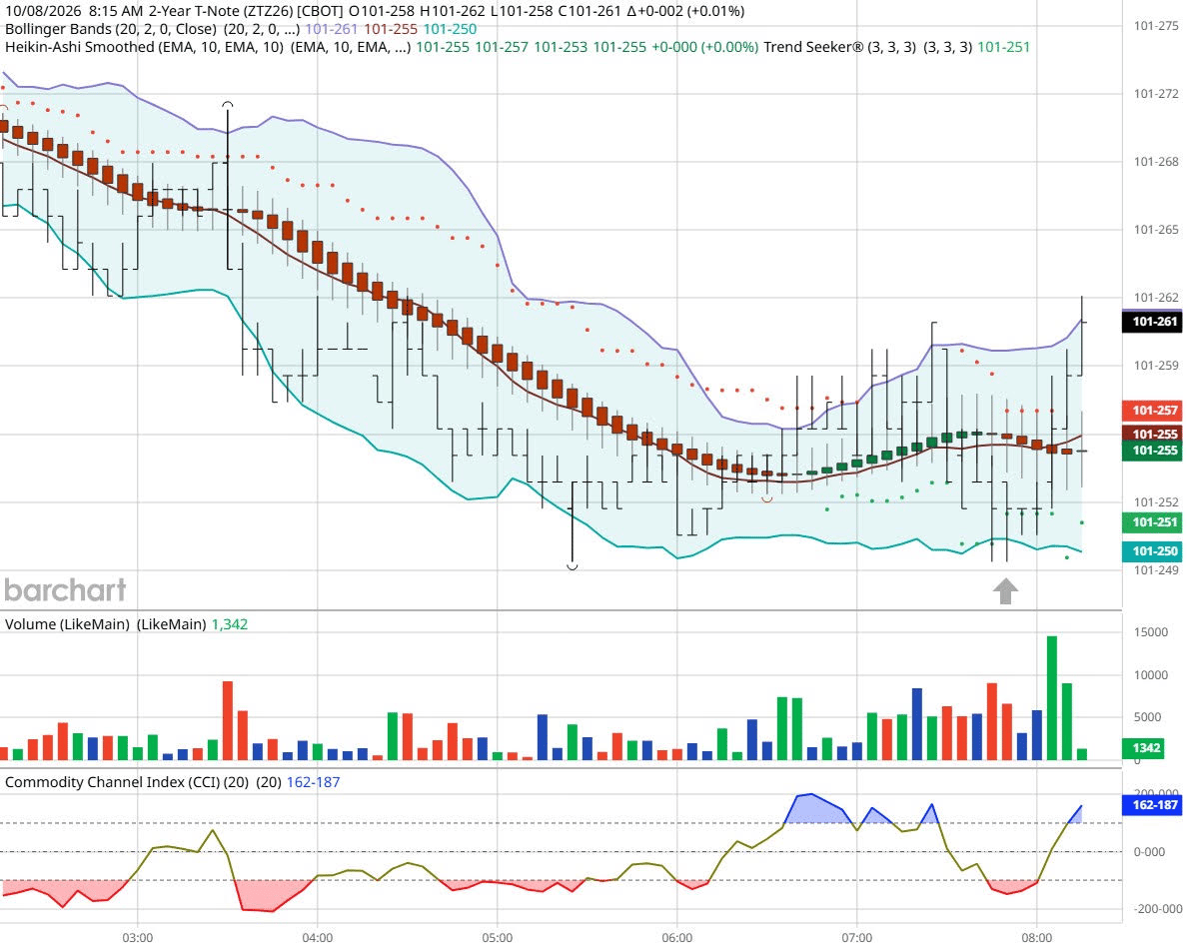Click the 08:00 time axis label
1187x952 pixels.
pos(1036,937)
